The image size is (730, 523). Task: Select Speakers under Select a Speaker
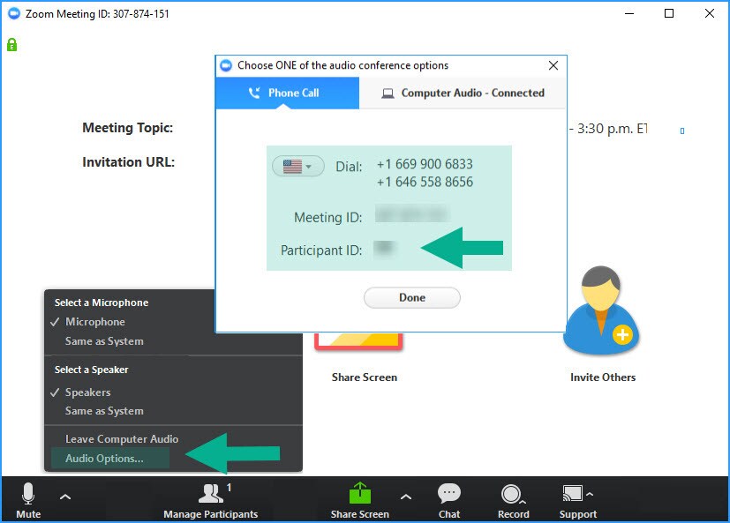tap(88, 392)
